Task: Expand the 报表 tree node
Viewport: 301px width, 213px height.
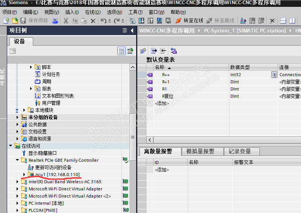Action: pos(31,89)
